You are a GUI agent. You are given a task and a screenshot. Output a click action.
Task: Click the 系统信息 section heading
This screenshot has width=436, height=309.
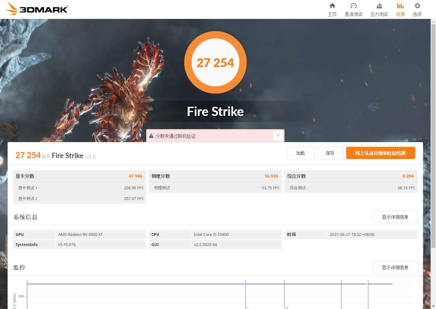click(26, 217)
